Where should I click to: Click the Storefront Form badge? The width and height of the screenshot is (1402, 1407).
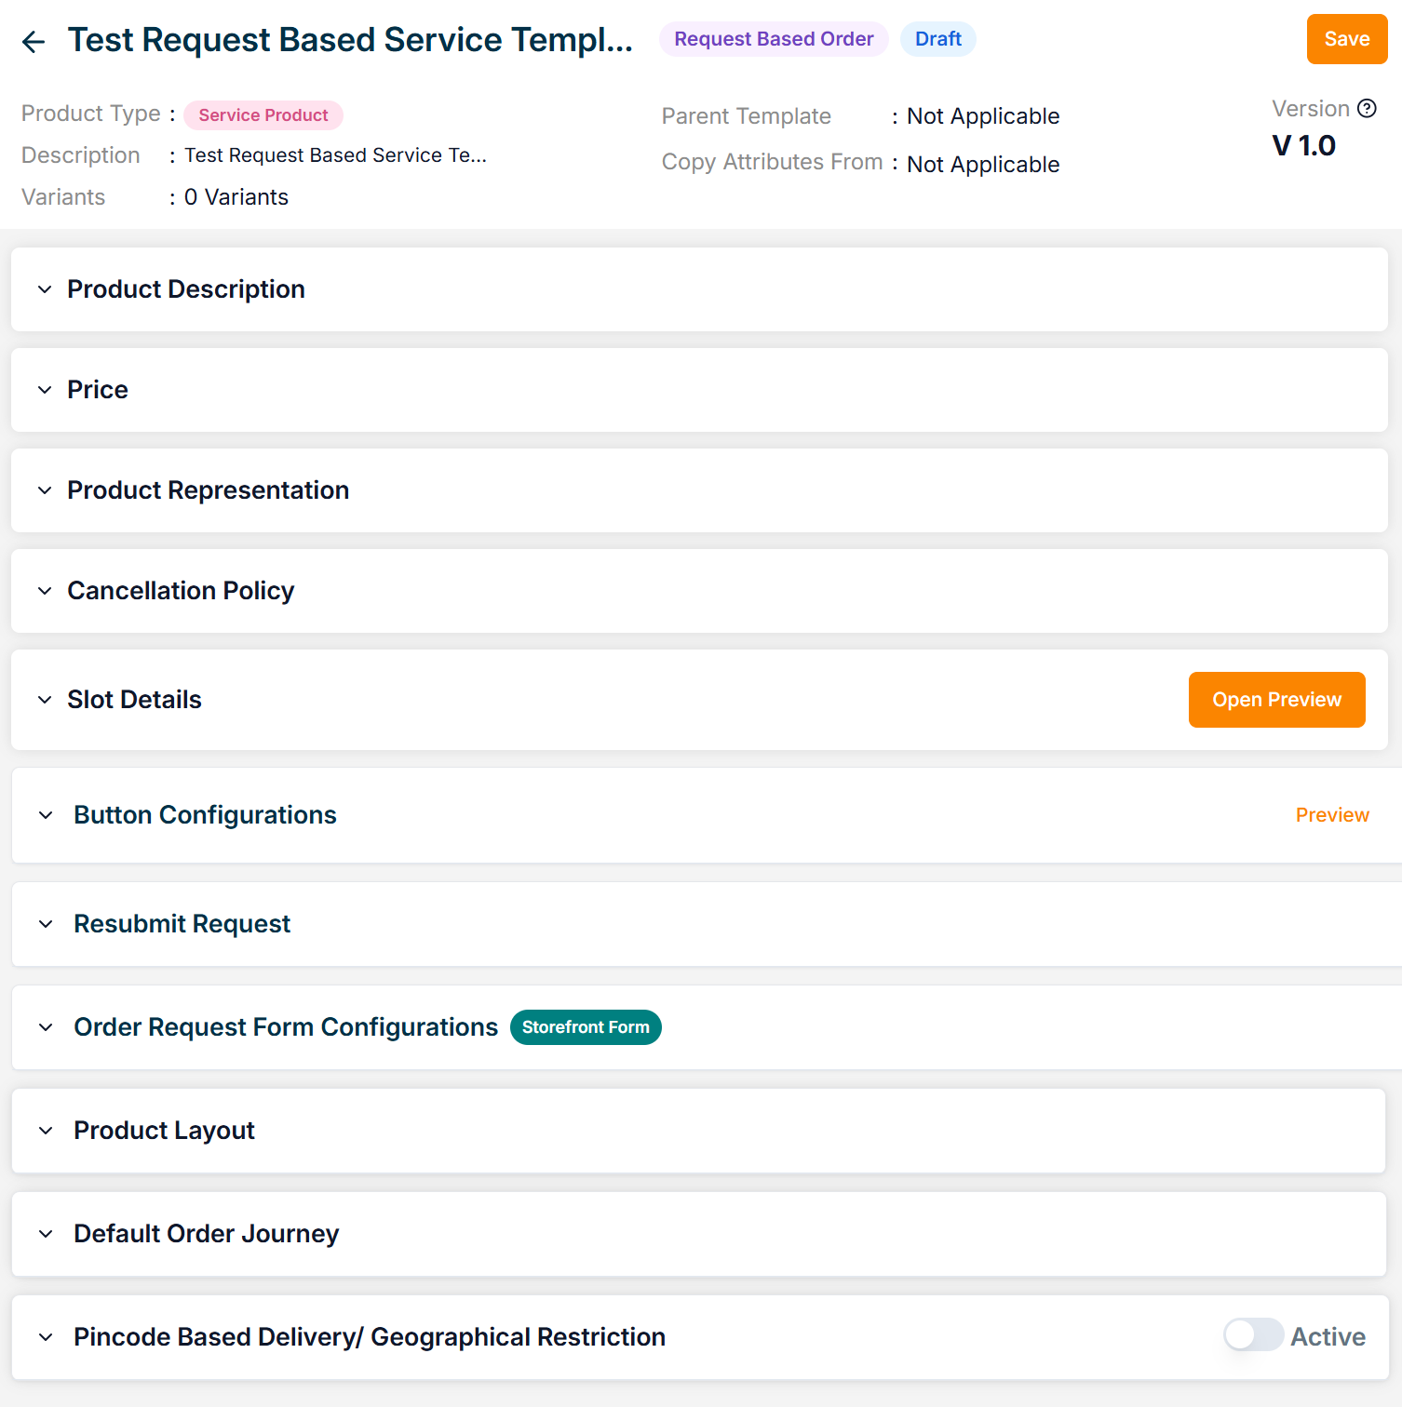pyautogui.click(x=586, y=1027)
